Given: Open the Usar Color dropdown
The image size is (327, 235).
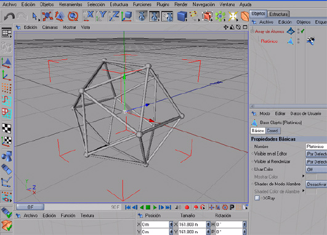Looking at the screenshot, I should (x=316, y=170).
